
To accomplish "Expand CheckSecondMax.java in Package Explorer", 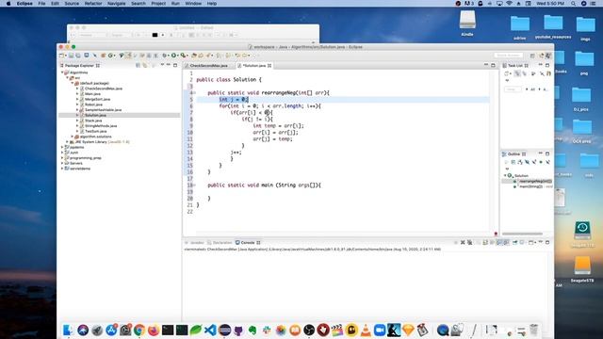I will (x=77, y=89).
